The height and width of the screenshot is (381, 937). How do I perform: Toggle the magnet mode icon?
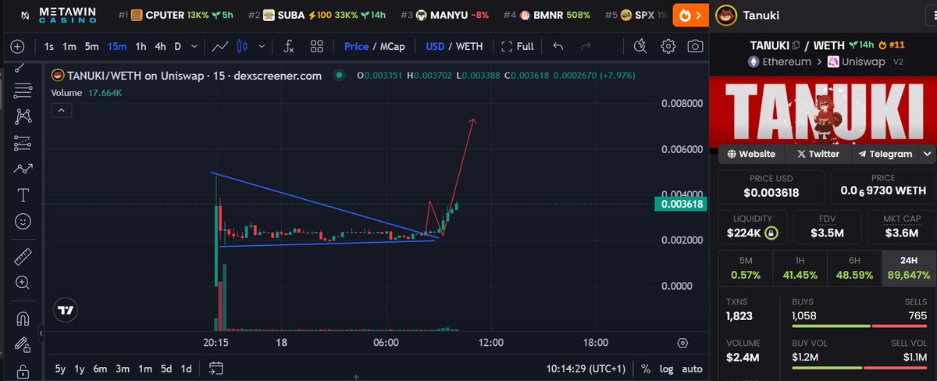pyautogui.click(x=23, y=319)
